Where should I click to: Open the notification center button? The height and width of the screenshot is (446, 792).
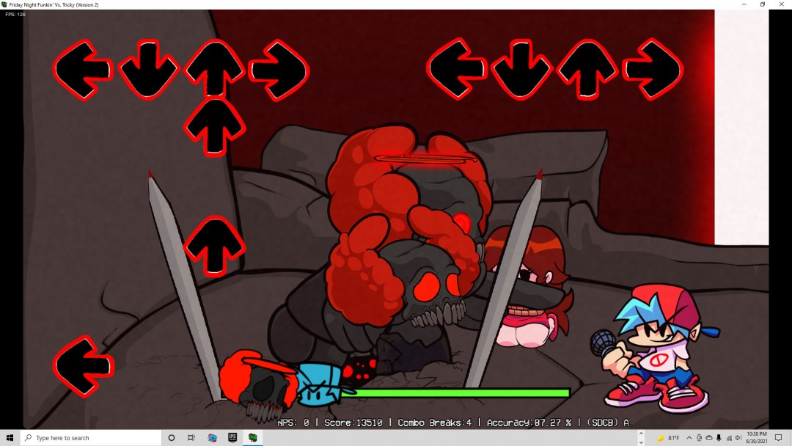[x=778, y=438]
